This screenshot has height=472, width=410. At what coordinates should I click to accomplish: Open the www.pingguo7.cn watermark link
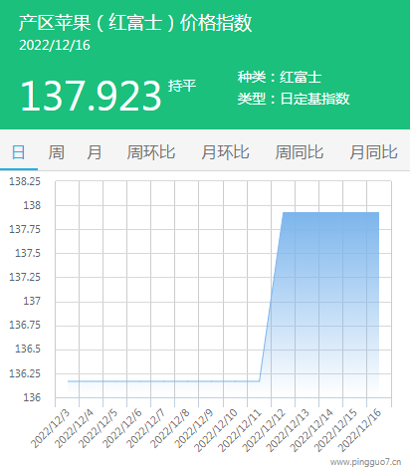pos(365,462)
